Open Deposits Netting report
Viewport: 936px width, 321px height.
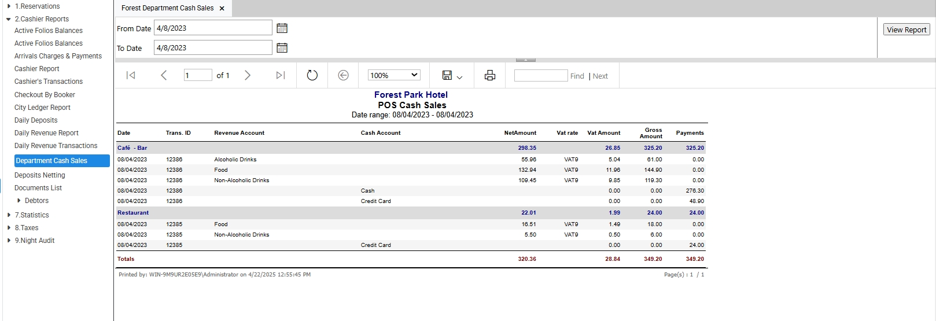[40, 175]
